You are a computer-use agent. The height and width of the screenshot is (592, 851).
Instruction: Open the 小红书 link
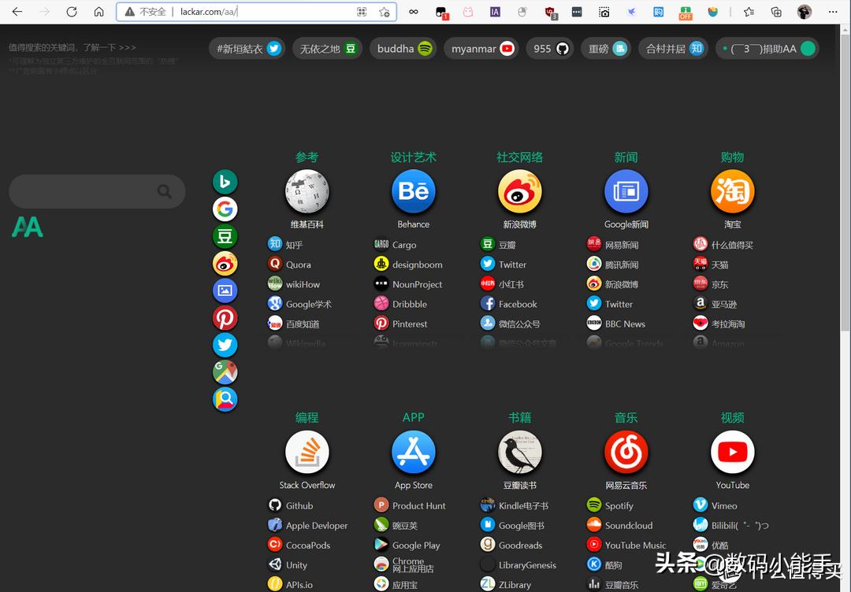[x=502, y=284]
